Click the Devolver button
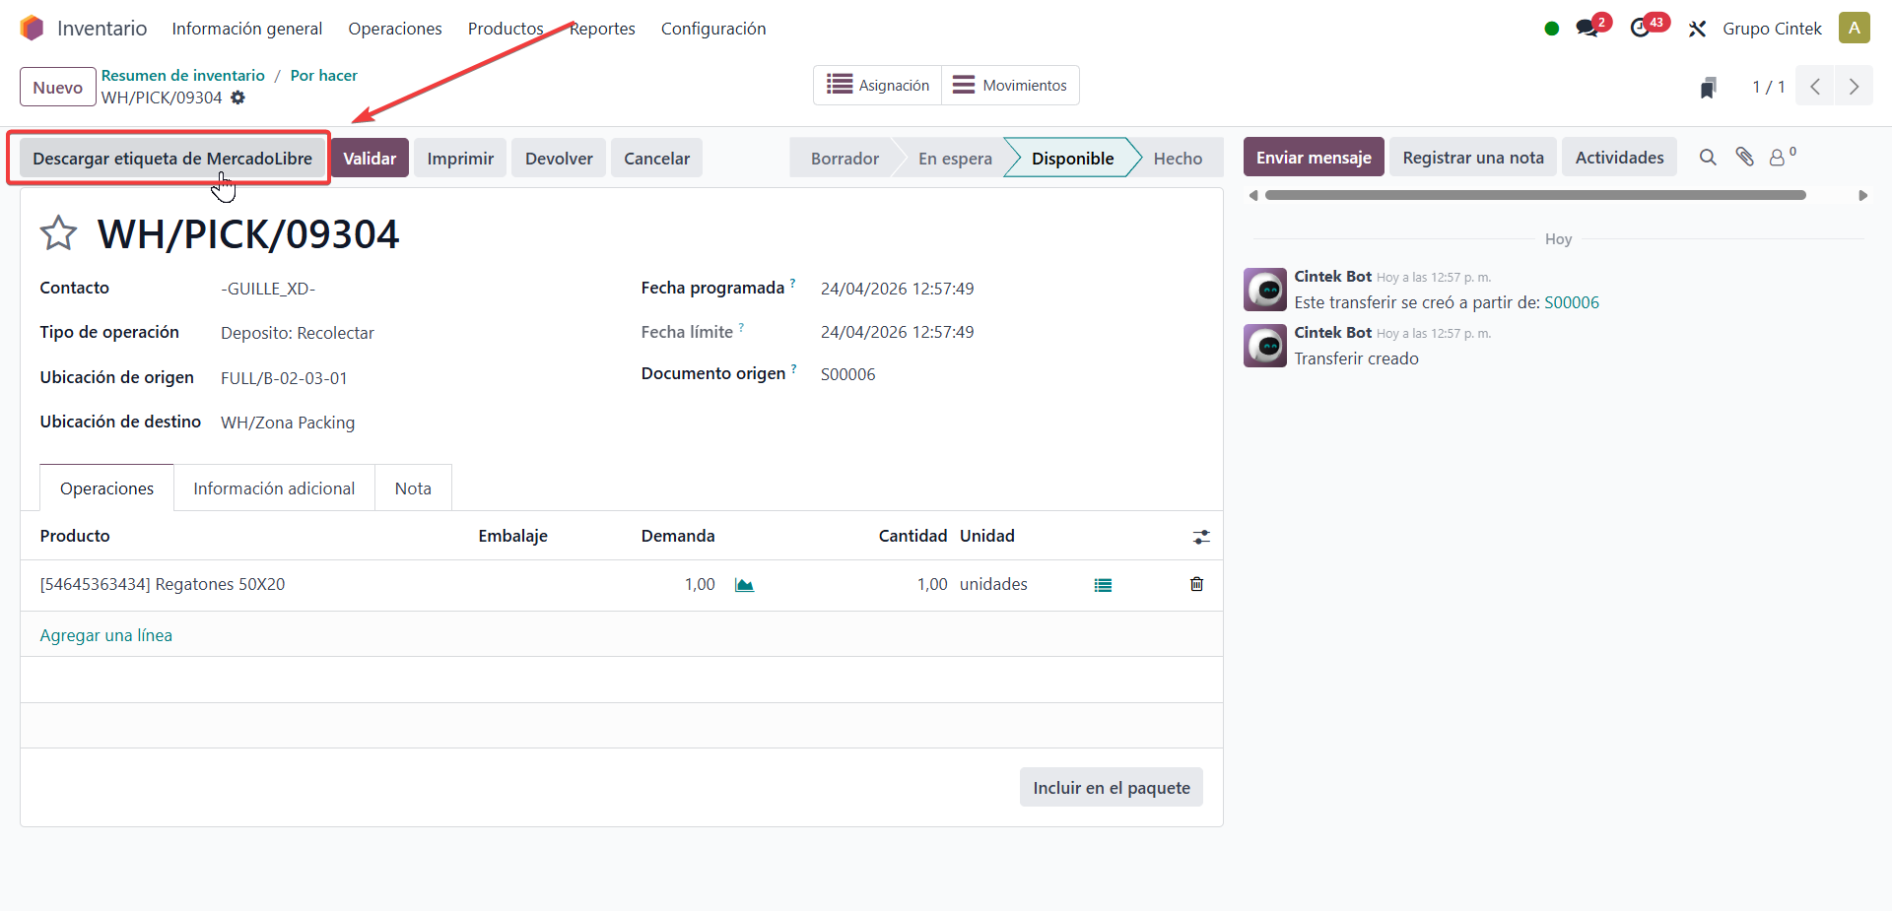This screenshot has height=911, width=1892. 559,159
